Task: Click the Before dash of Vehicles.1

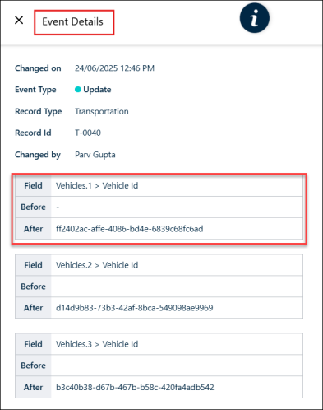Action: pos(58,207)
